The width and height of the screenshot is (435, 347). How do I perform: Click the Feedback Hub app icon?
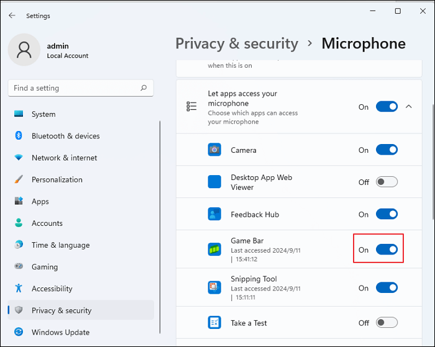(x=214, y=214)
